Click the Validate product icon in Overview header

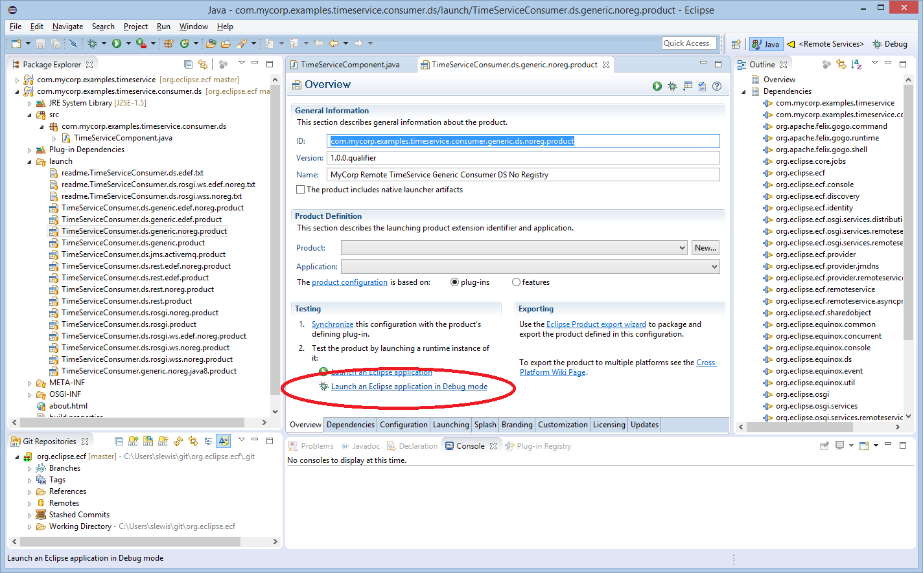pos(702,86)
